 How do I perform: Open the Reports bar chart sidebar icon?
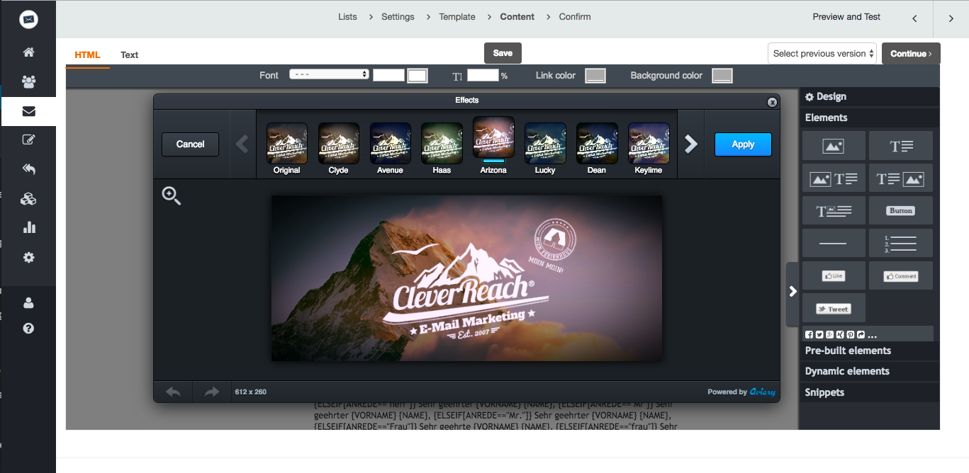[x=28, y=227]
